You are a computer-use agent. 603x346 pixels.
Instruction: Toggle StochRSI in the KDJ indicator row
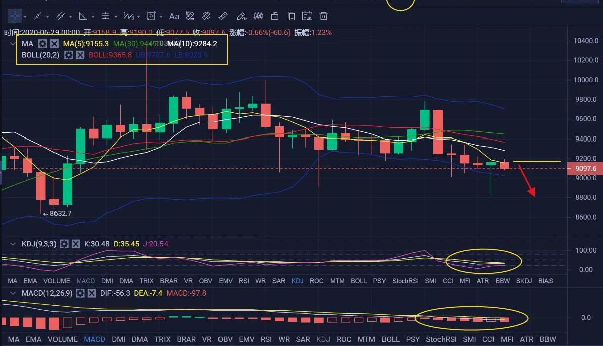(406, 281)
